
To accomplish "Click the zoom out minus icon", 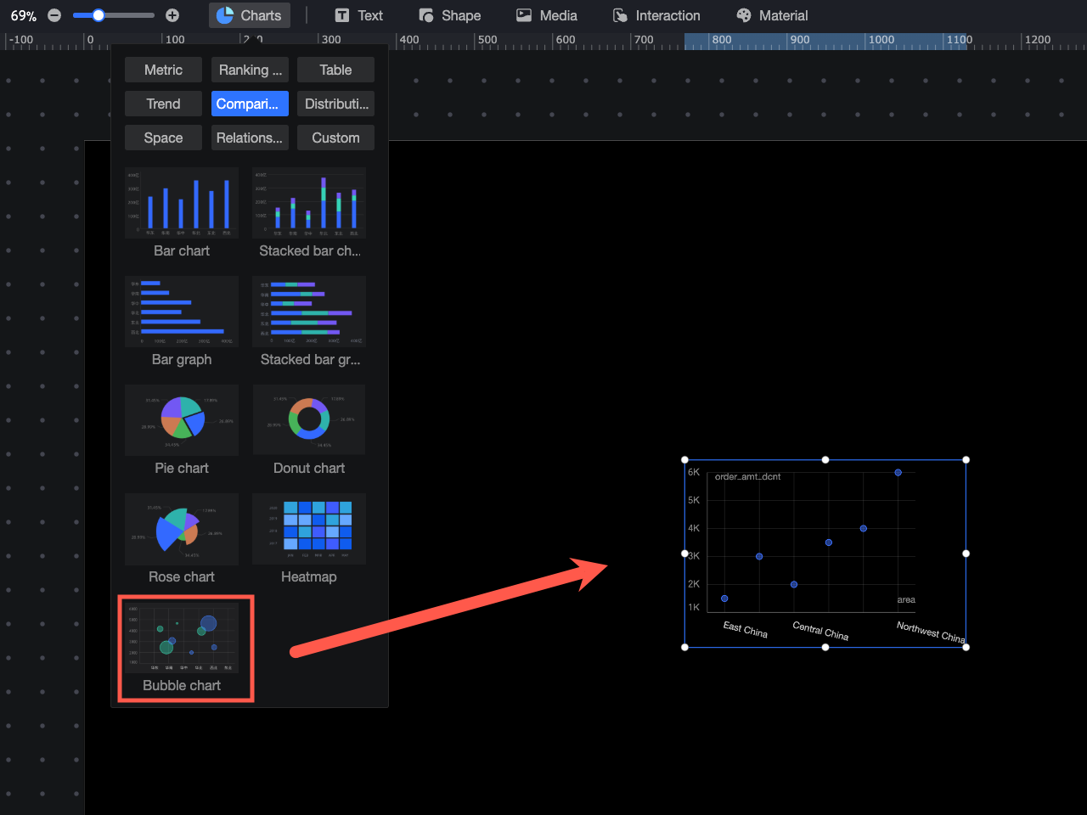I will click(54, 15).
